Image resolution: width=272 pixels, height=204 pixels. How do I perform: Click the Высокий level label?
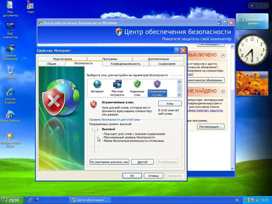(x=109, y=129)
